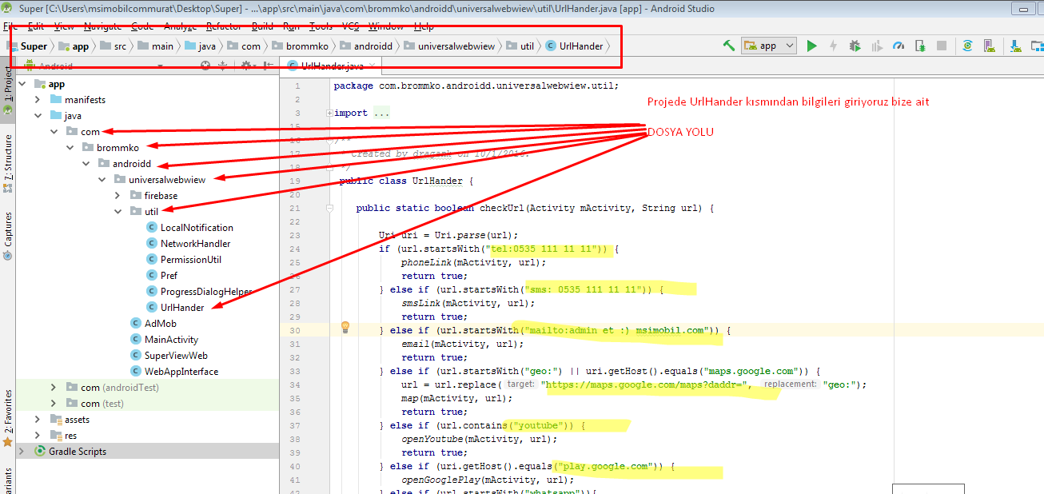Open the AVD Manager icon
The height and width of the screenshot is (494, 1044).
[989, 46]
